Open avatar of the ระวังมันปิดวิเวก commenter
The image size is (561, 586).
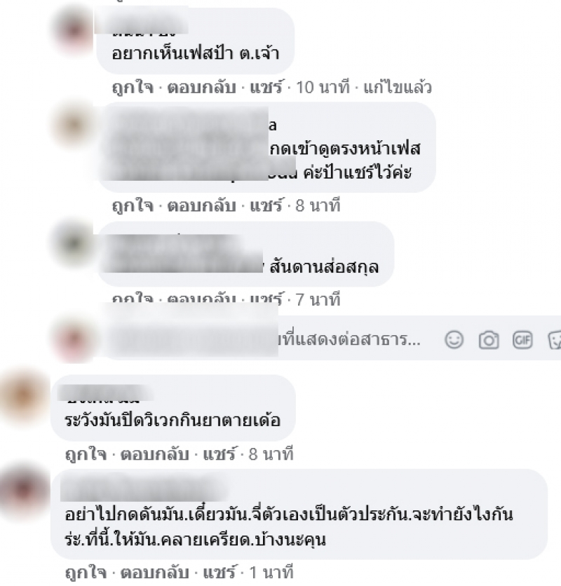(23, 396)
